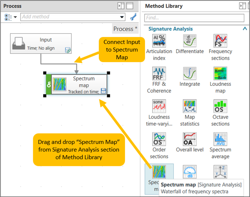The height and width of the screenshot is (197, 250).
Task: Select the FRF & Coherence method
Action: [x=159, y=74]
